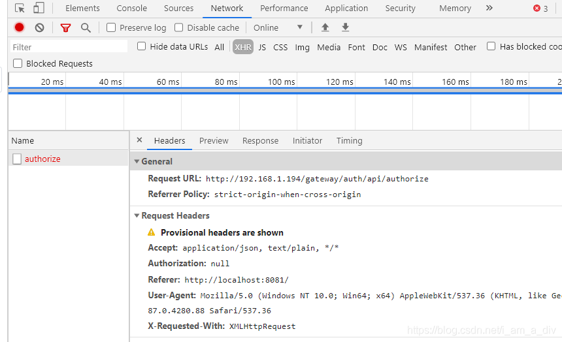Image resolution: width=562 pixels, height=342 pixels.
Task: Switch to the Sources panel
Action: pos(178,8)
